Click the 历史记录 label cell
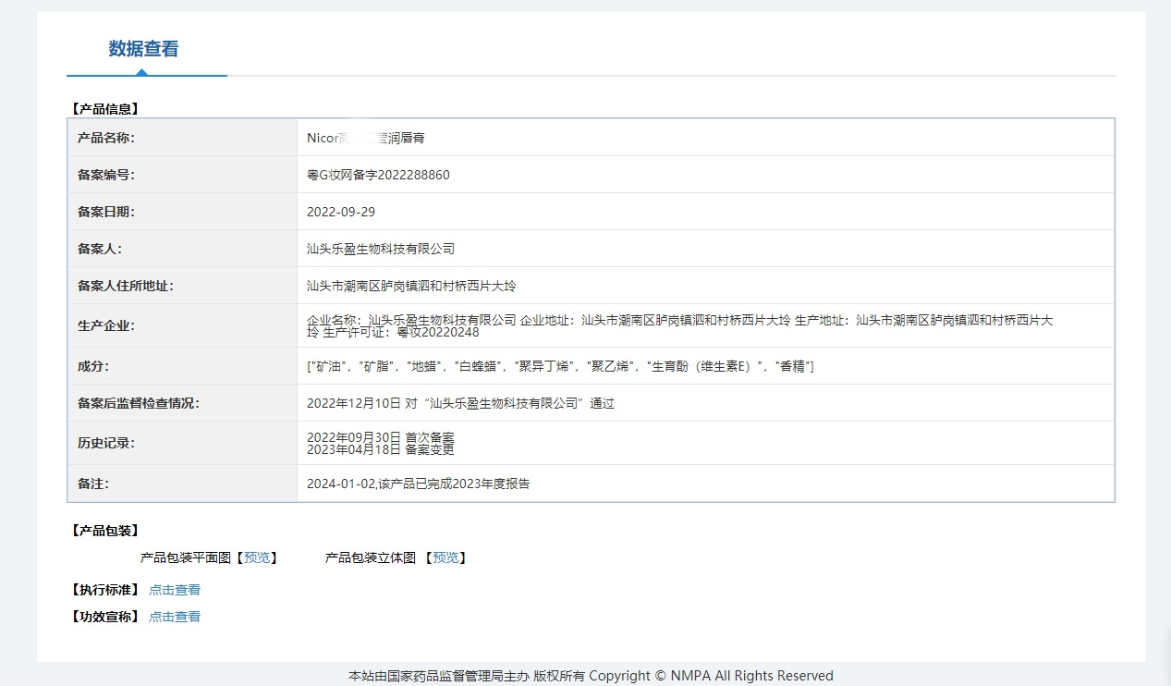 182,443
